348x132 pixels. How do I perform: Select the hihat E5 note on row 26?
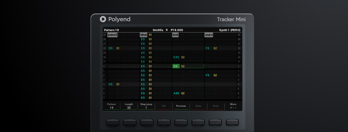[x=143, y=39]
